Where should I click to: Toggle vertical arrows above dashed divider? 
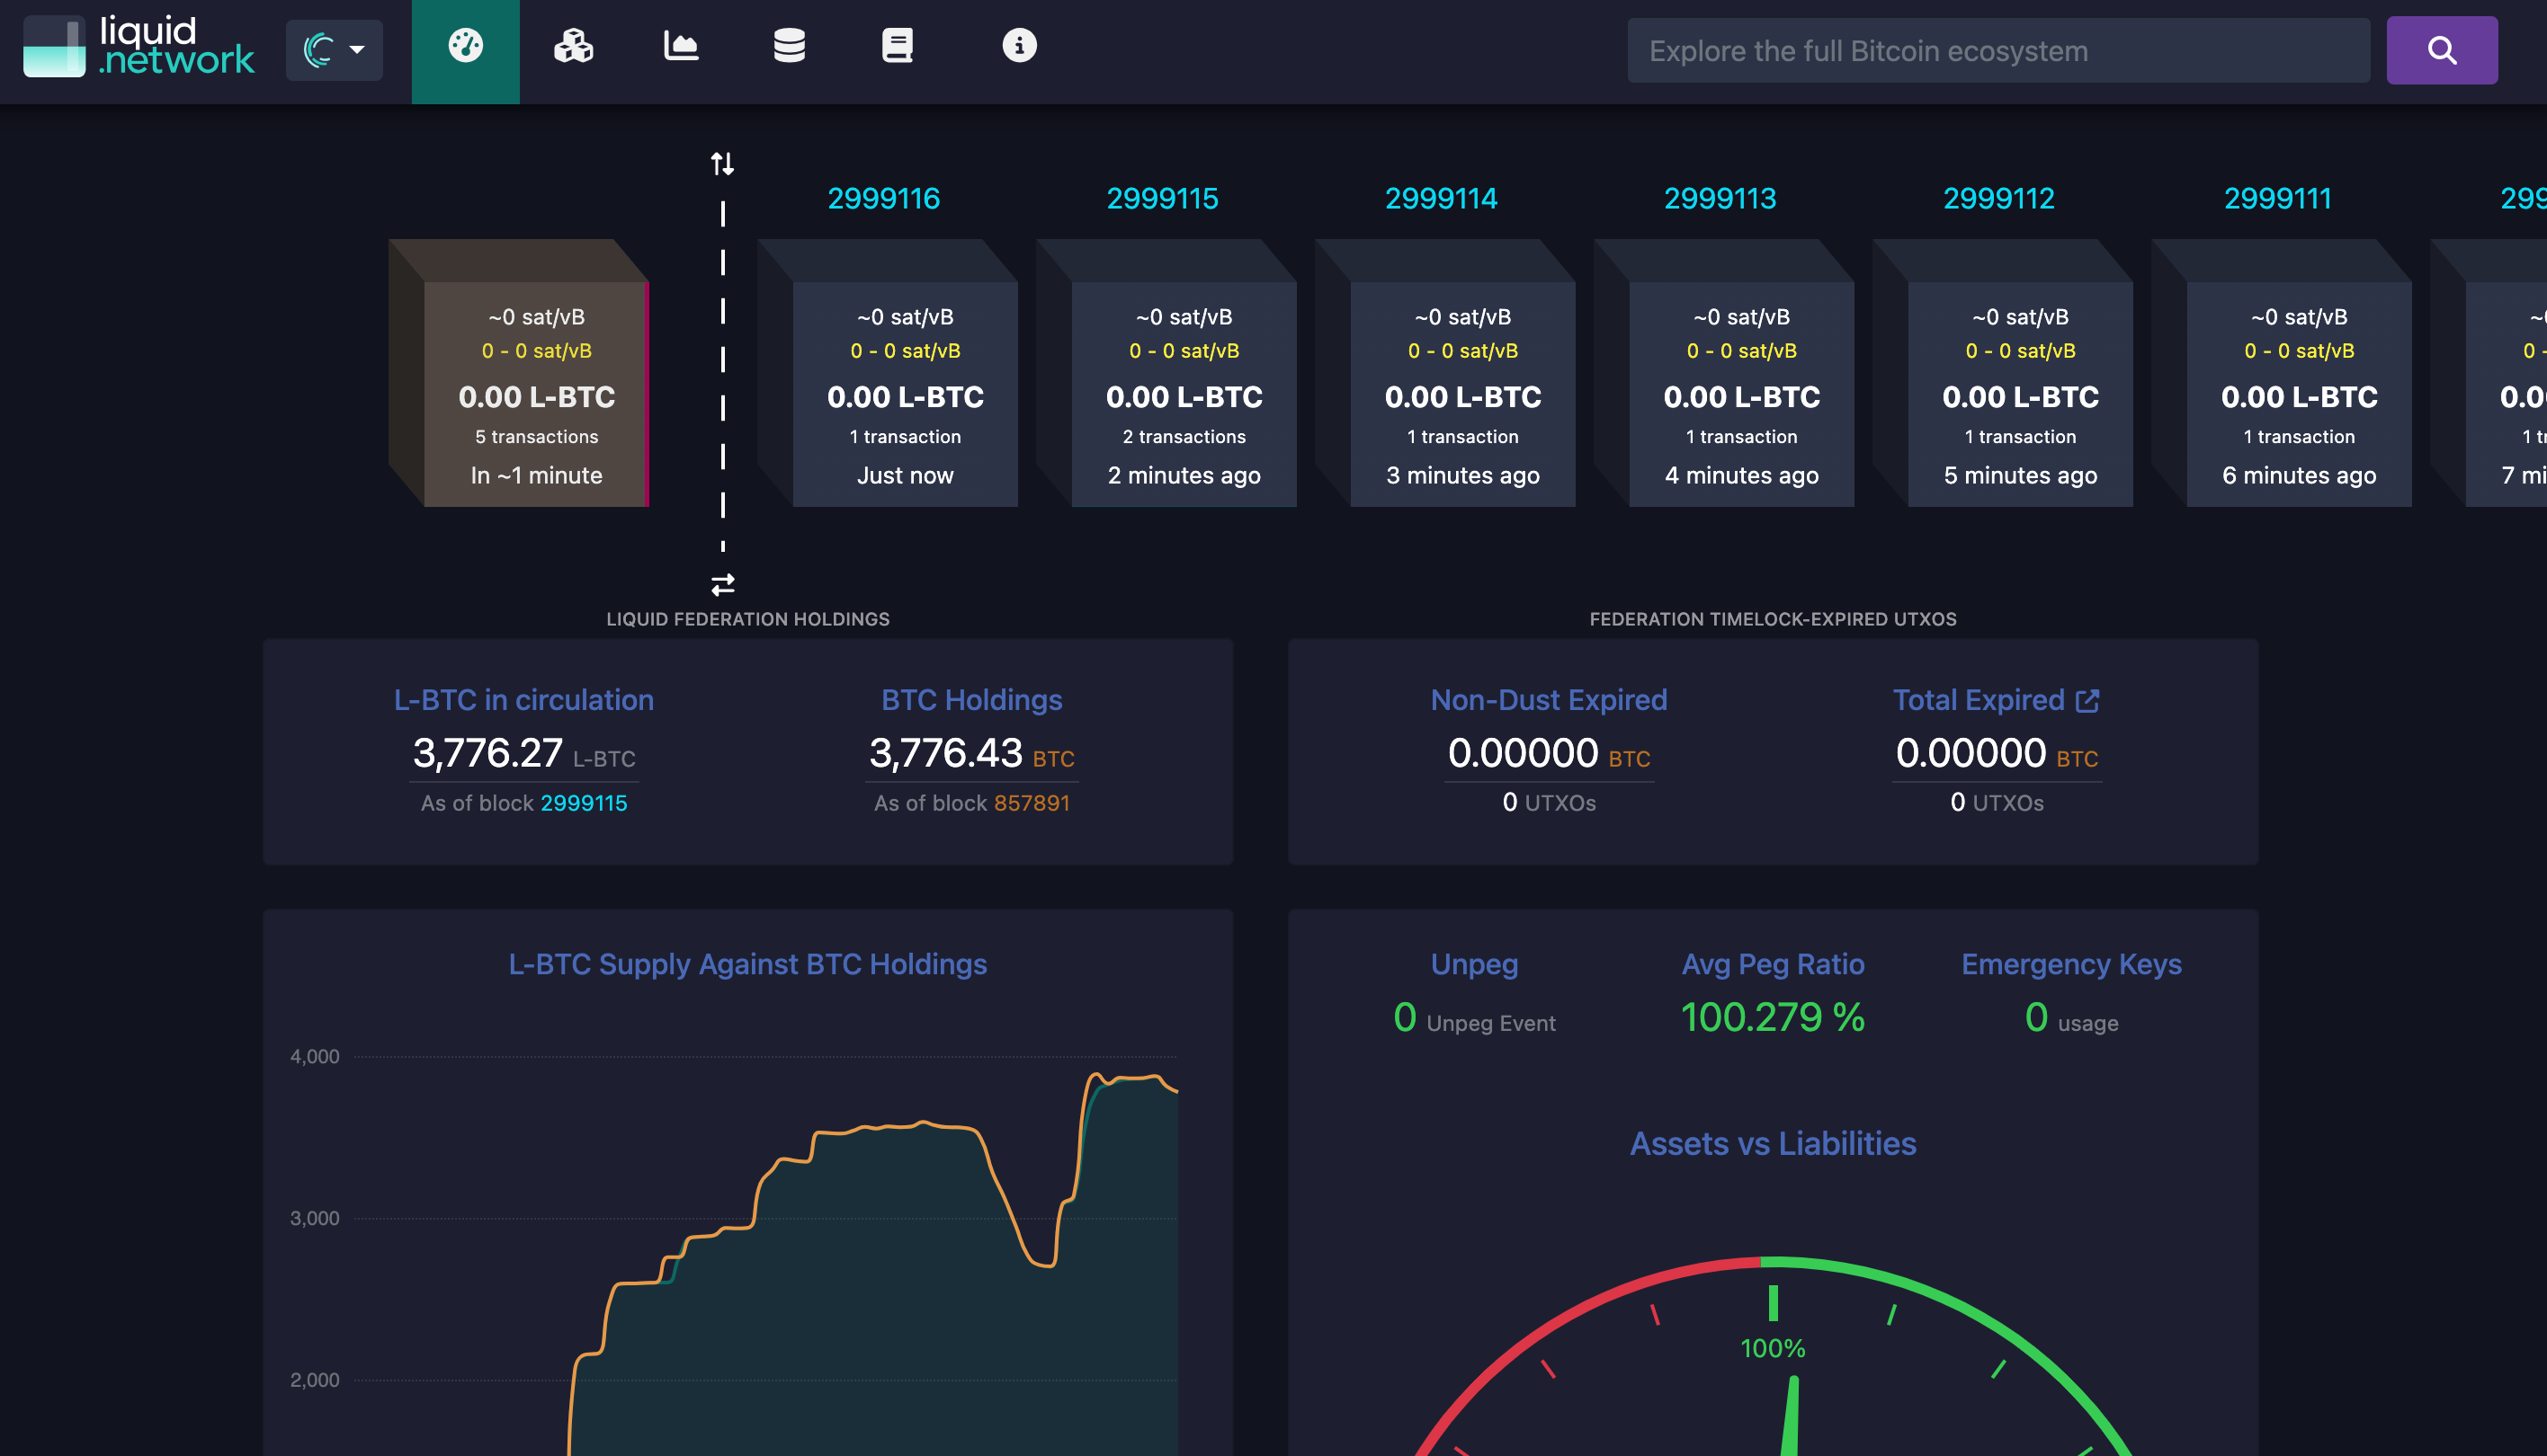(722, 163)
